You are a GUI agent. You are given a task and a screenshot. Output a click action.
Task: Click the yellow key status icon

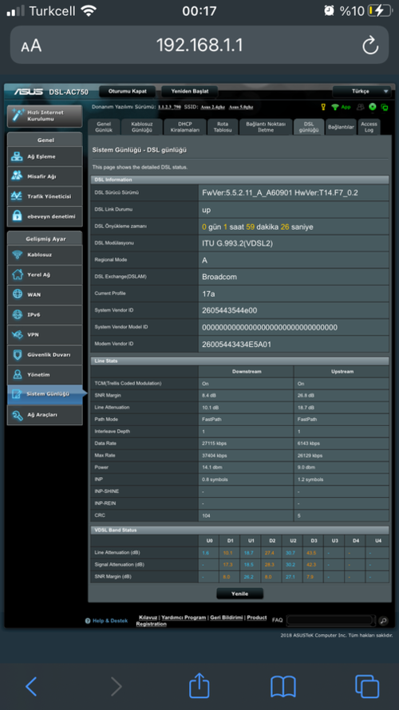pyautogui.click(x=323, y=108)
